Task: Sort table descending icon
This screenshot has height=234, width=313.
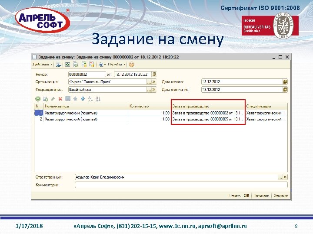Action: [x=98, y=99]
